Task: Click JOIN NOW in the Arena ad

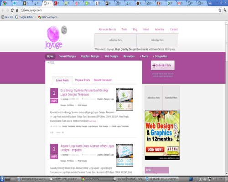Action: click(155, 150)
